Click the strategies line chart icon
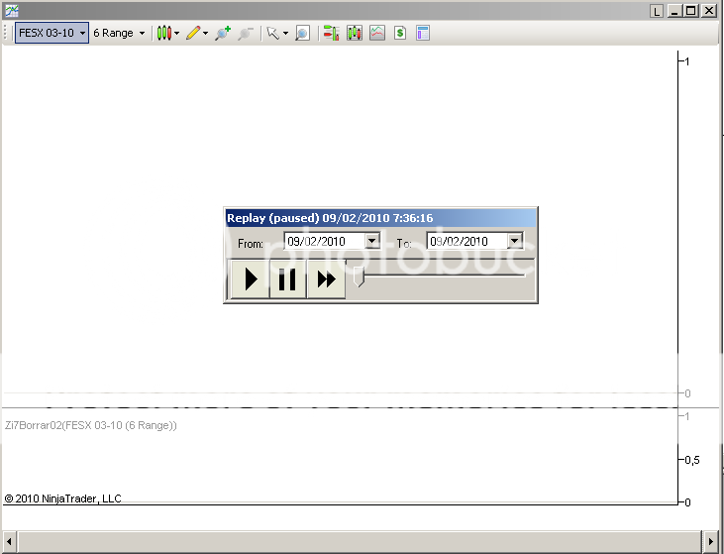Viewport: 724px width, 554px height. [x=377, y=33]
